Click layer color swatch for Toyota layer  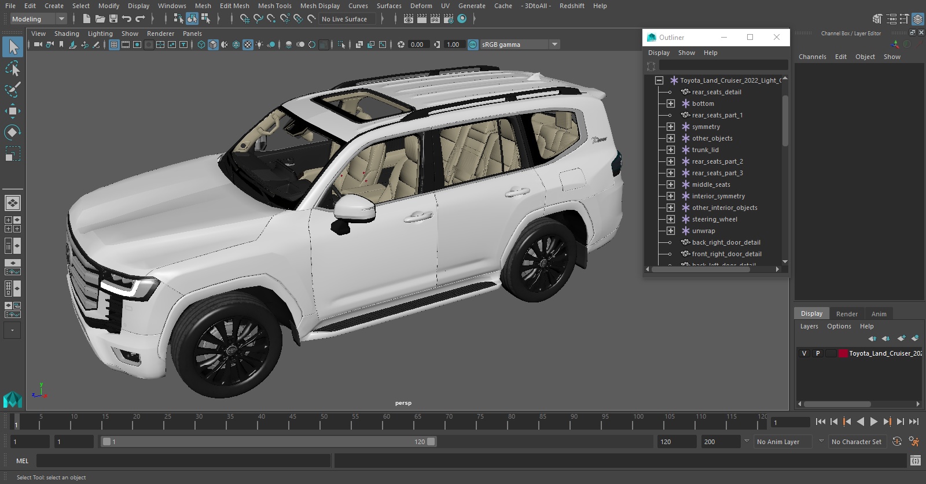coord(843,353)
